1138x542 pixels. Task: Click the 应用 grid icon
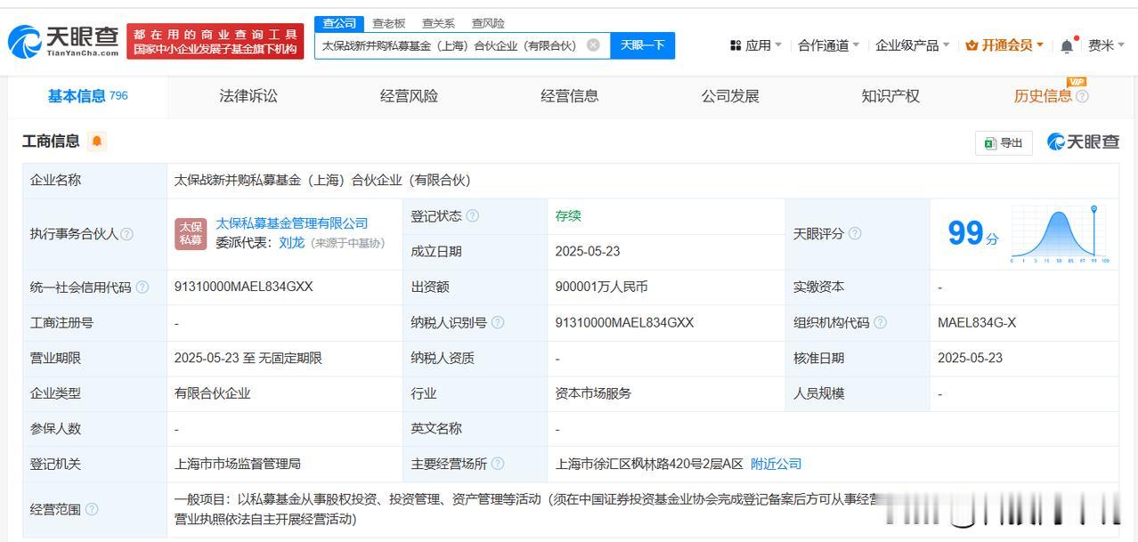coord(736,45)
